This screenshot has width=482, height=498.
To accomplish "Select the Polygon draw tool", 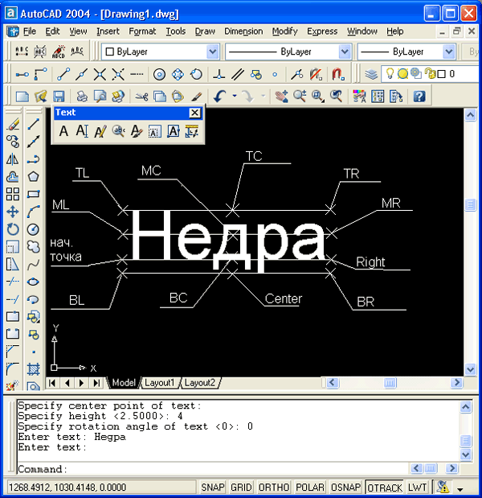I will (34, 176).
